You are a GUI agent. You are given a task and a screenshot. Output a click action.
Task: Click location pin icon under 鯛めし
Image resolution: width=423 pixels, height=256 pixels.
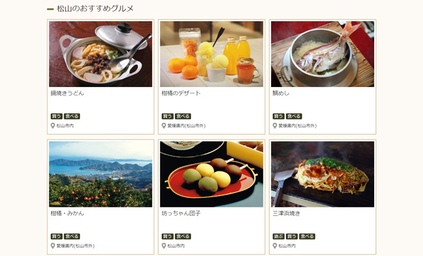tap(275, 126)
